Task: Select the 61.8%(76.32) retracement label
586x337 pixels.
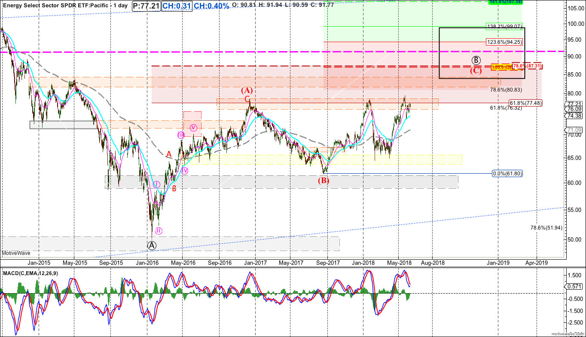Action: (x=506, y=108)
